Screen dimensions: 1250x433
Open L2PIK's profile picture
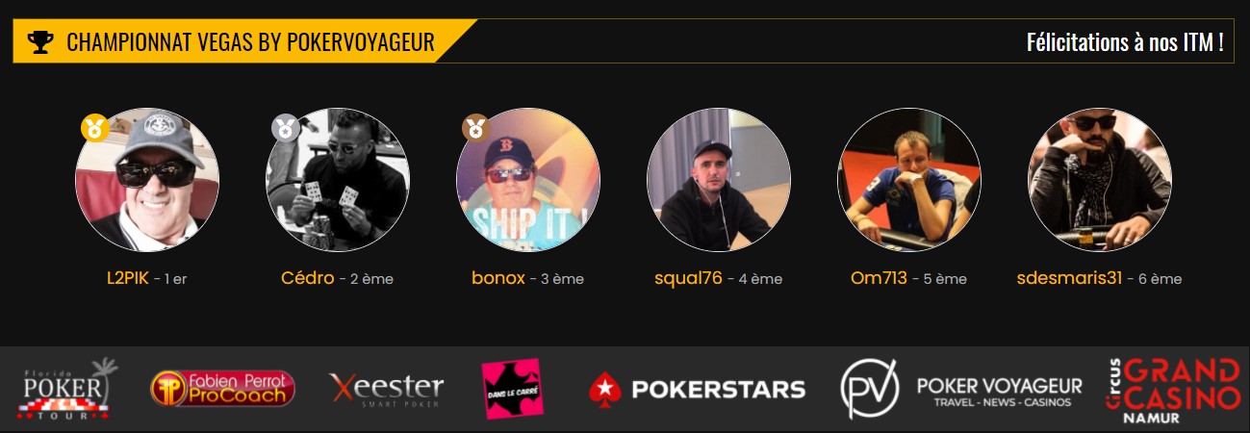tap(147, 180)
